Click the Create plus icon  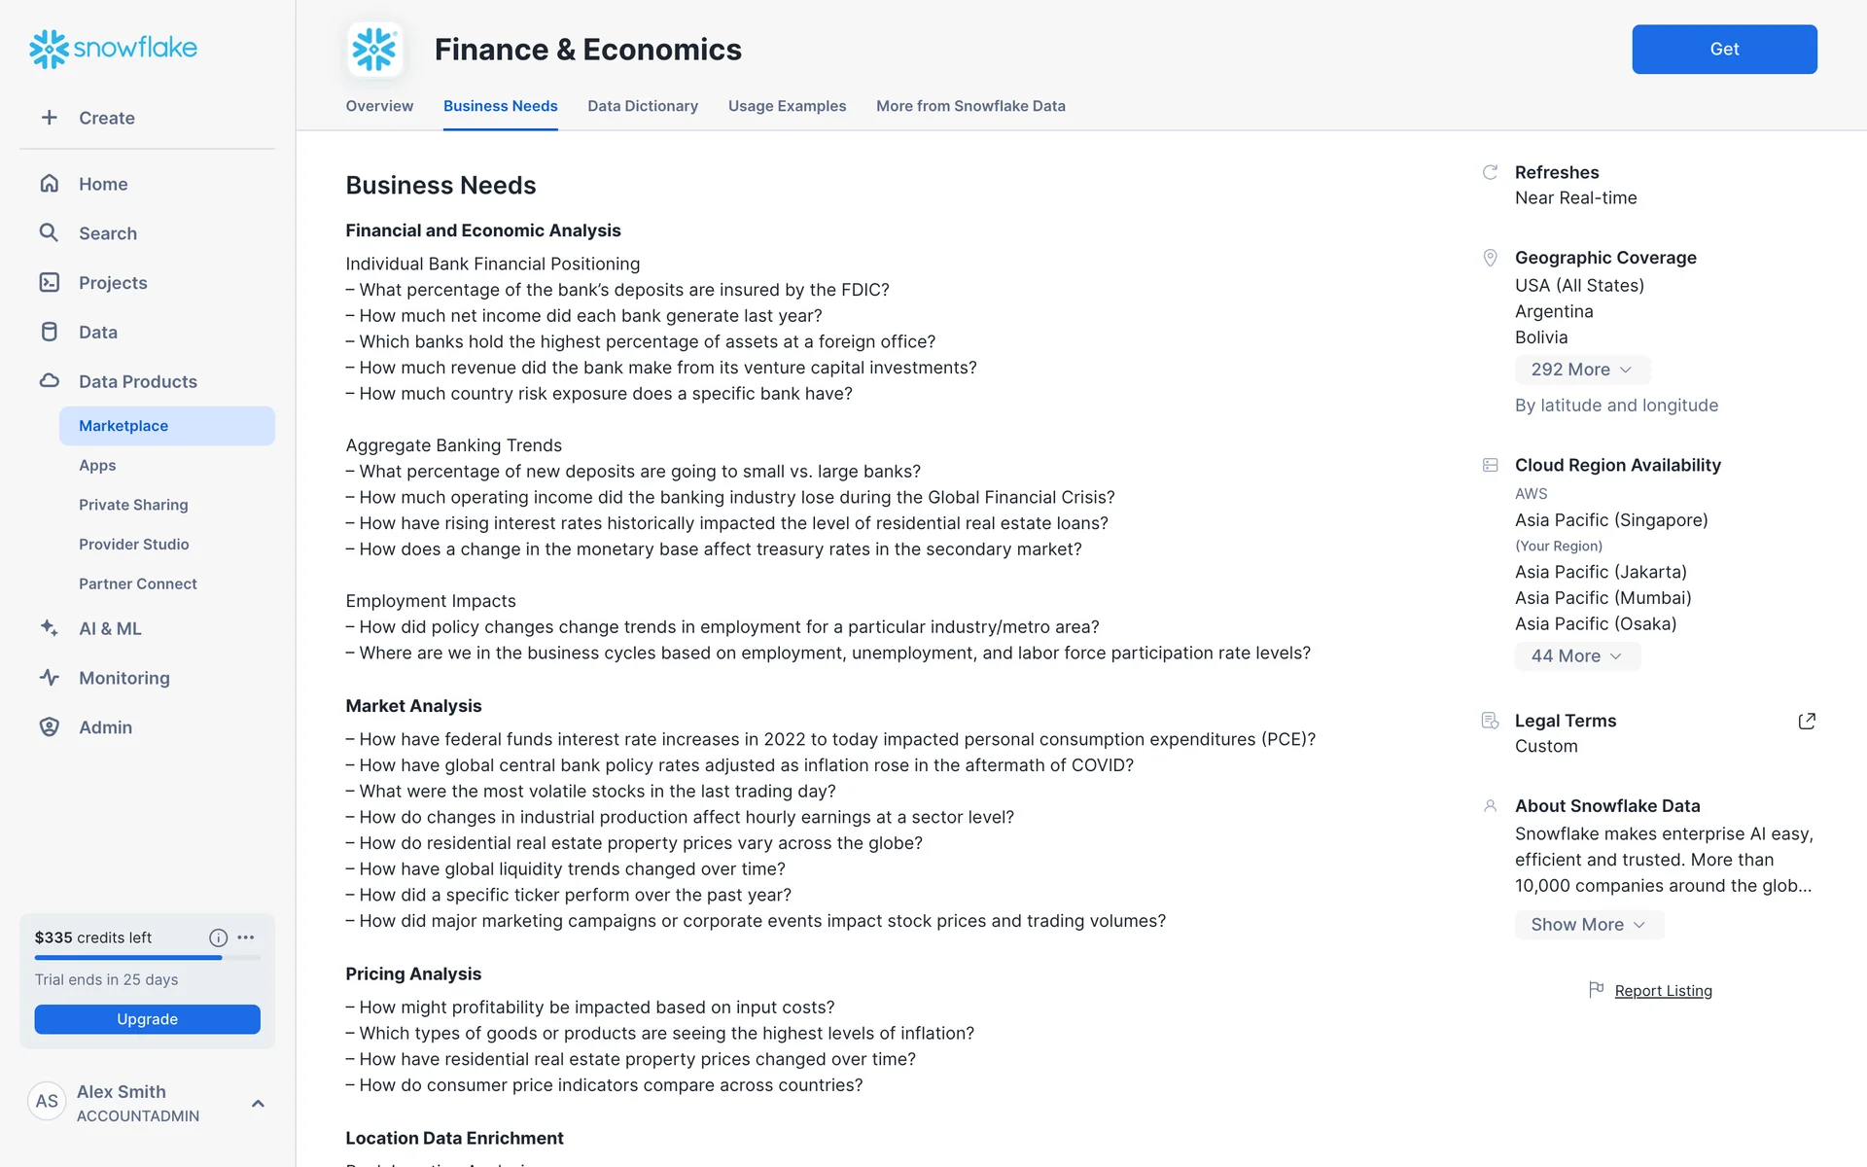click(x=49, y=118)
